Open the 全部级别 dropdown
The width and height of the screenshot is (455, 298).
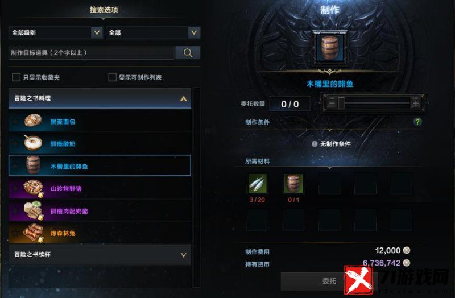coord(56,32)
